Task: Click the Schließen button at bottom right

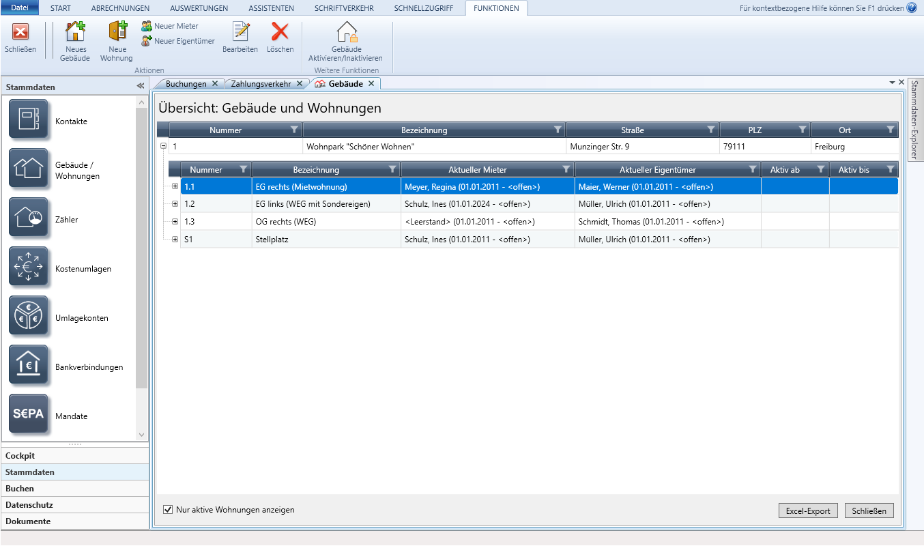Action: pyautogui.click(x=869, y=511)
